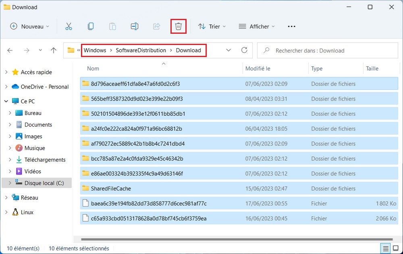Viewport: 403px width, 254px height.
Task: Expand the address bar history dropdown
Action: tap(229, 50)
